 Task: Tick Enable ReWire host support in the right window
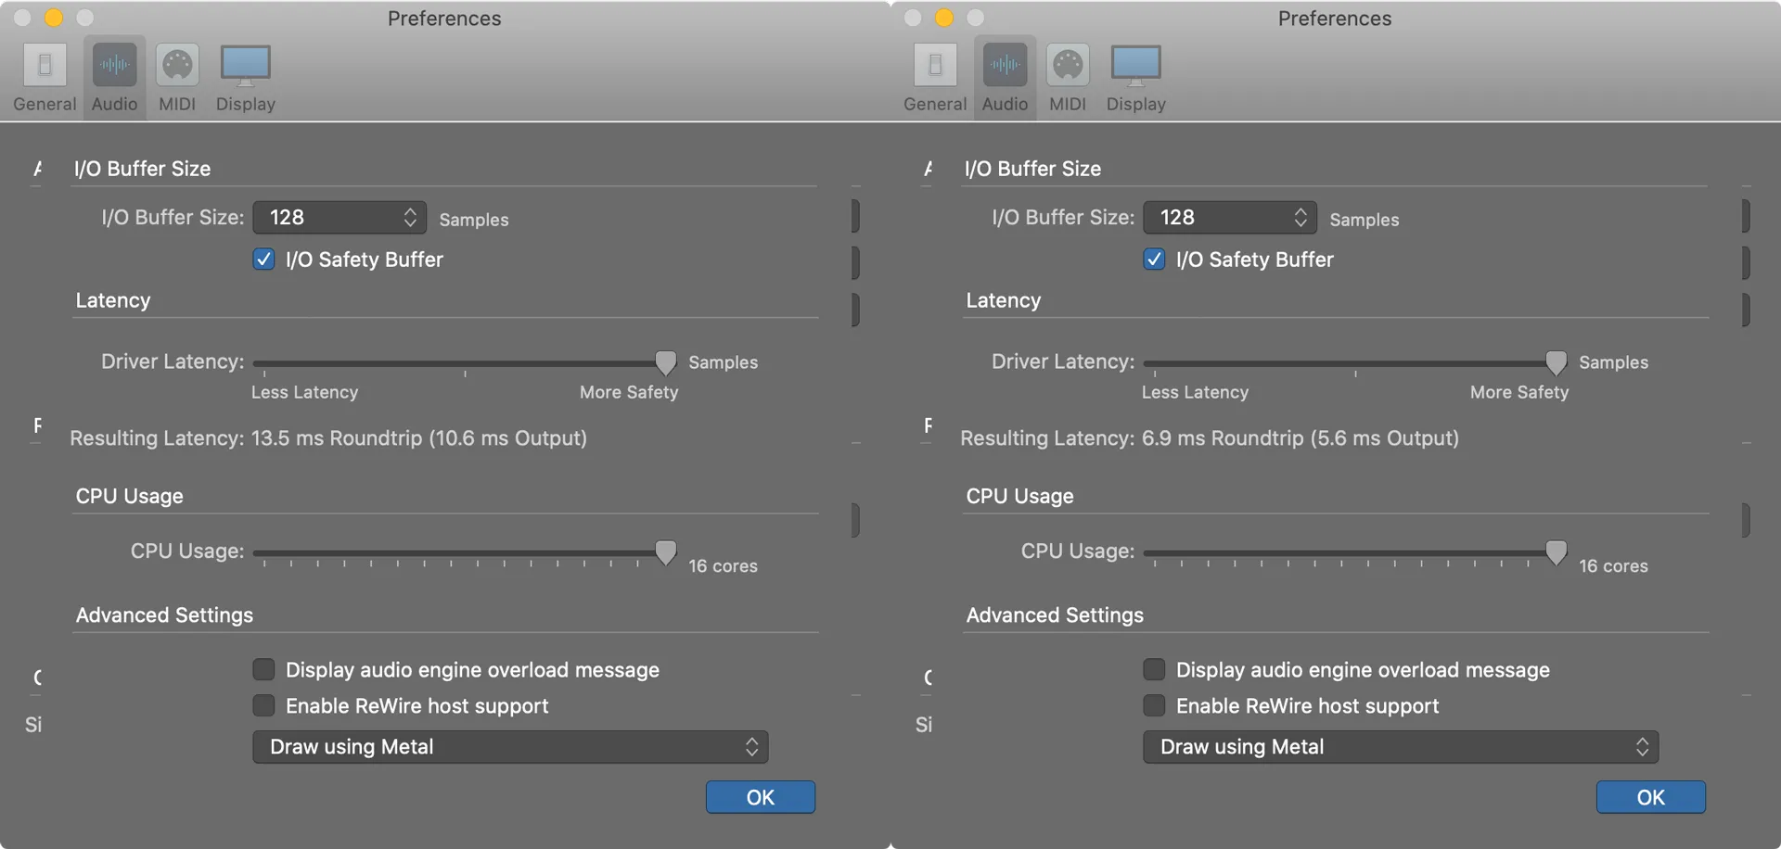1154,706
